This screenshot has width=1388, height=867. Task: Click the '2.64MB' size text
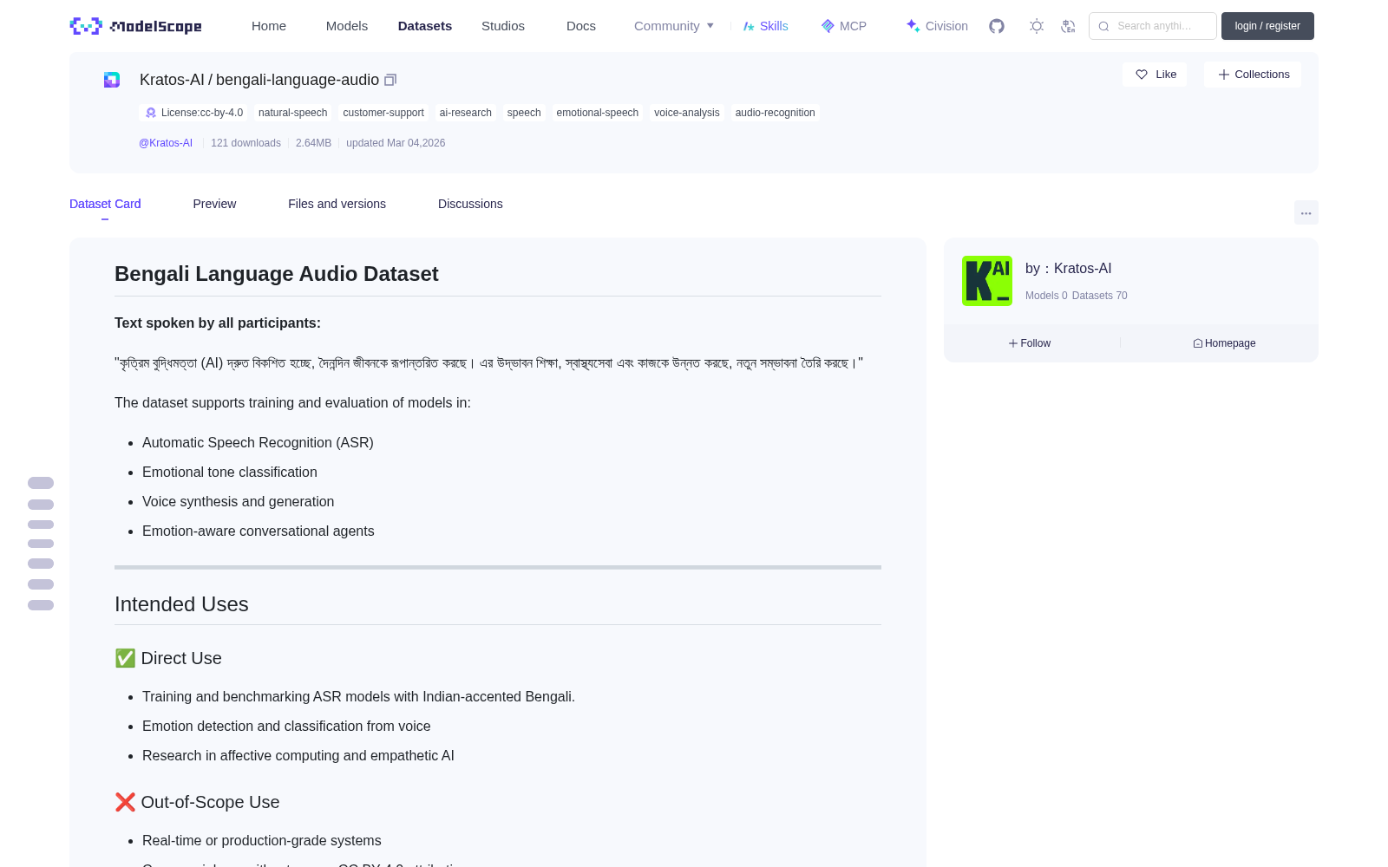313,143
